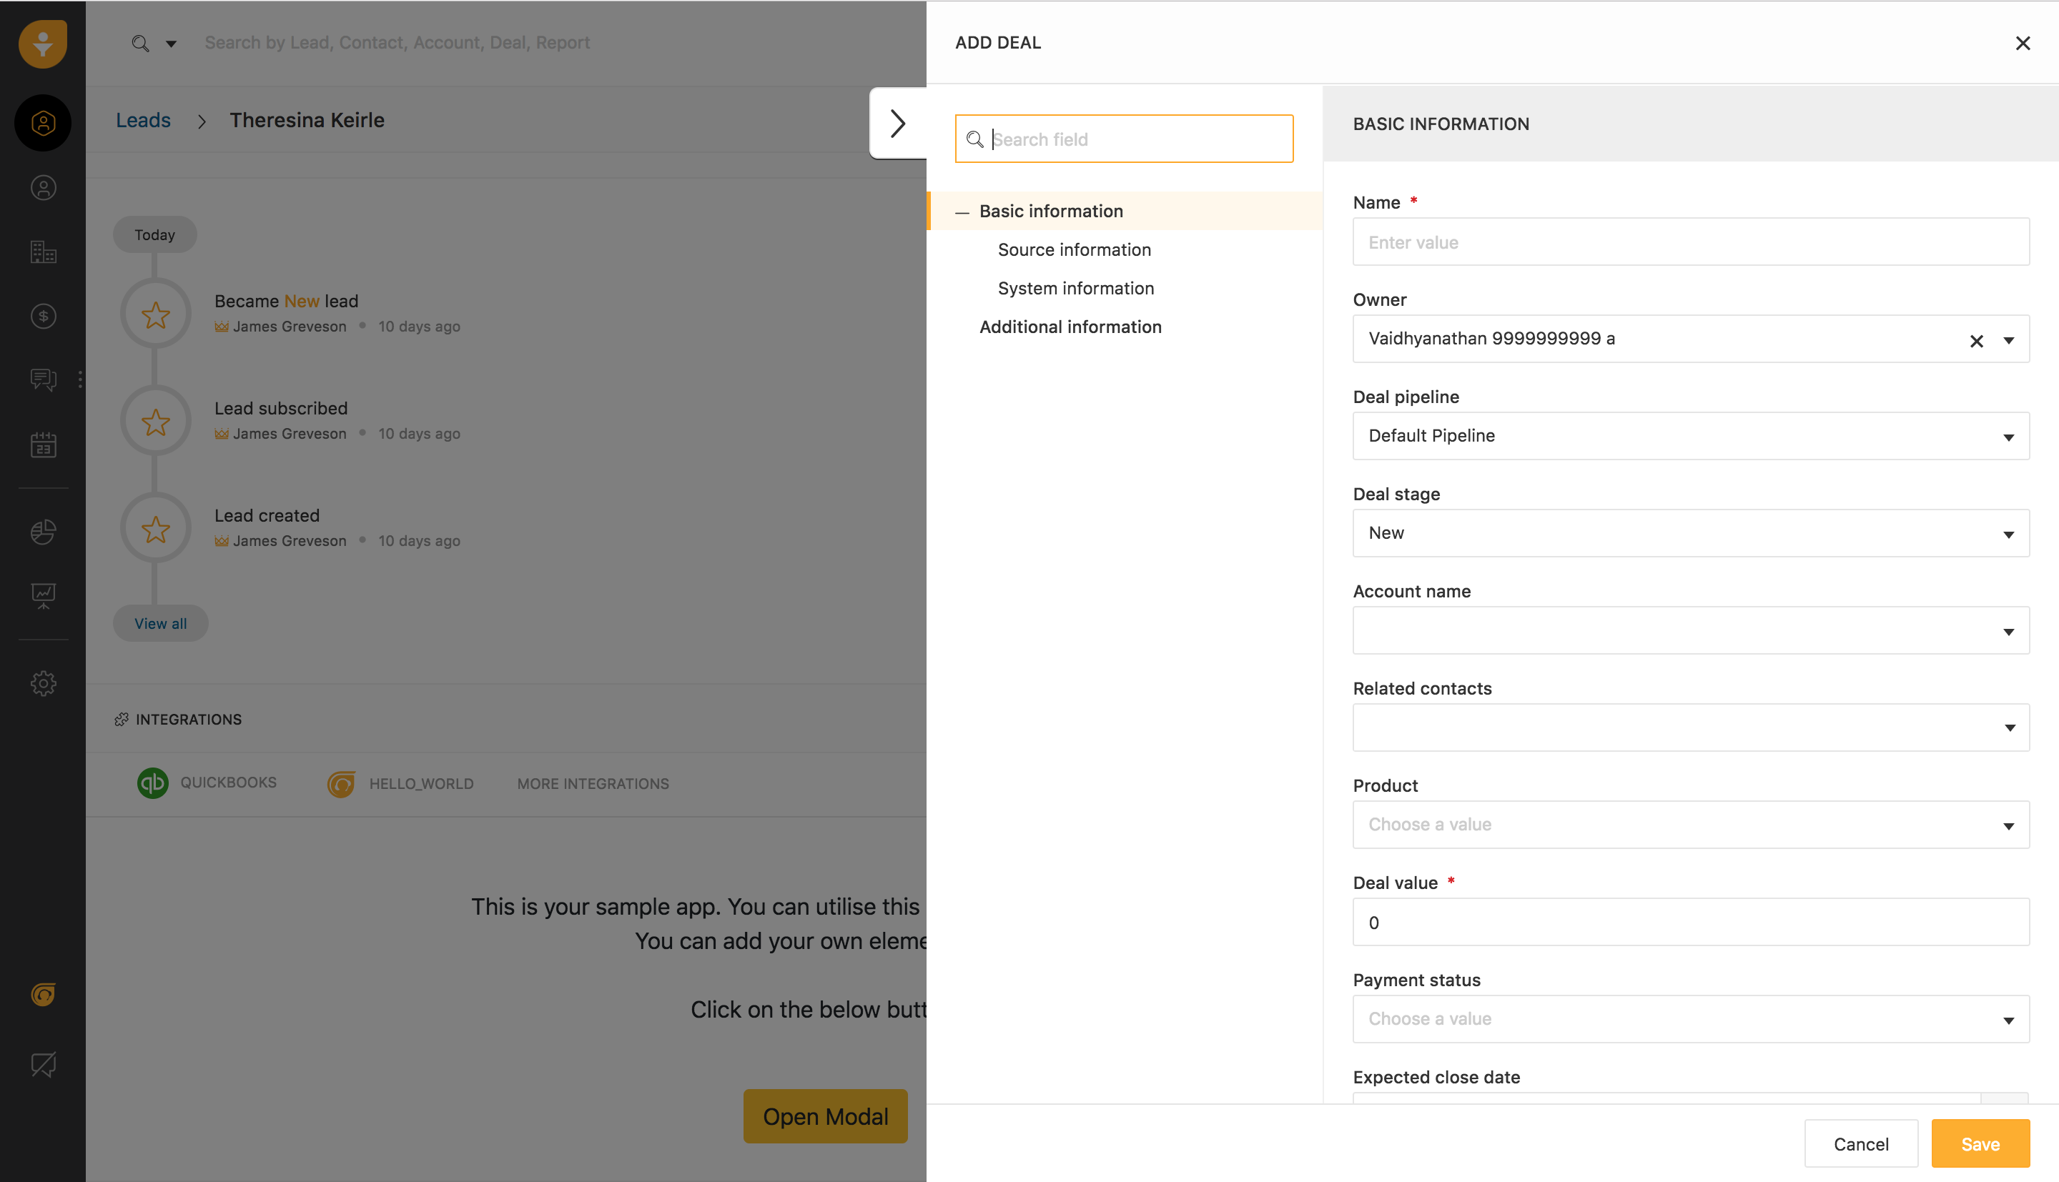
Task: Click the Integrations puzzle icon
Action: 122,719
